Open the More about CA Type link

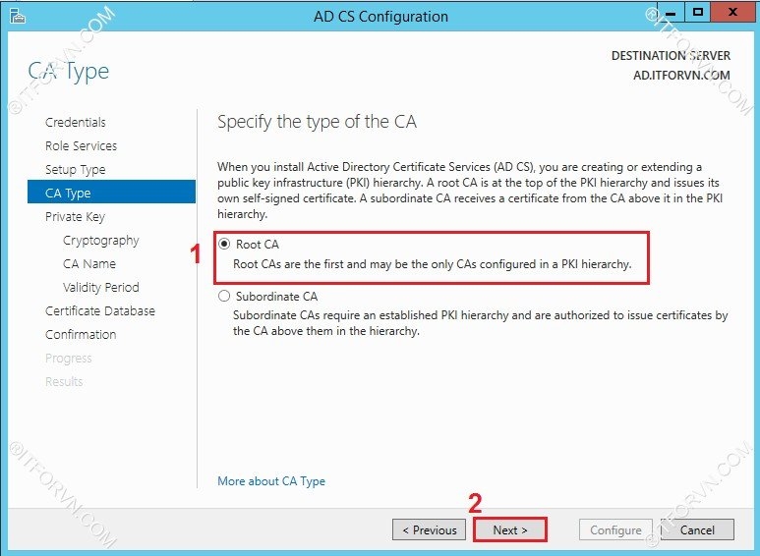point(271,481)
